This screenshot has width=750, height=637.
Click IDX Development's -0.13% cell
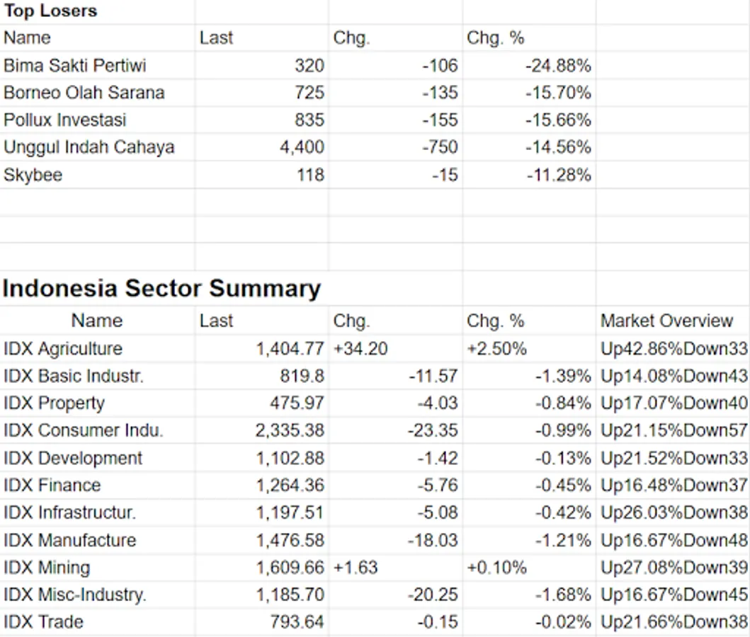tap(562, 458)
